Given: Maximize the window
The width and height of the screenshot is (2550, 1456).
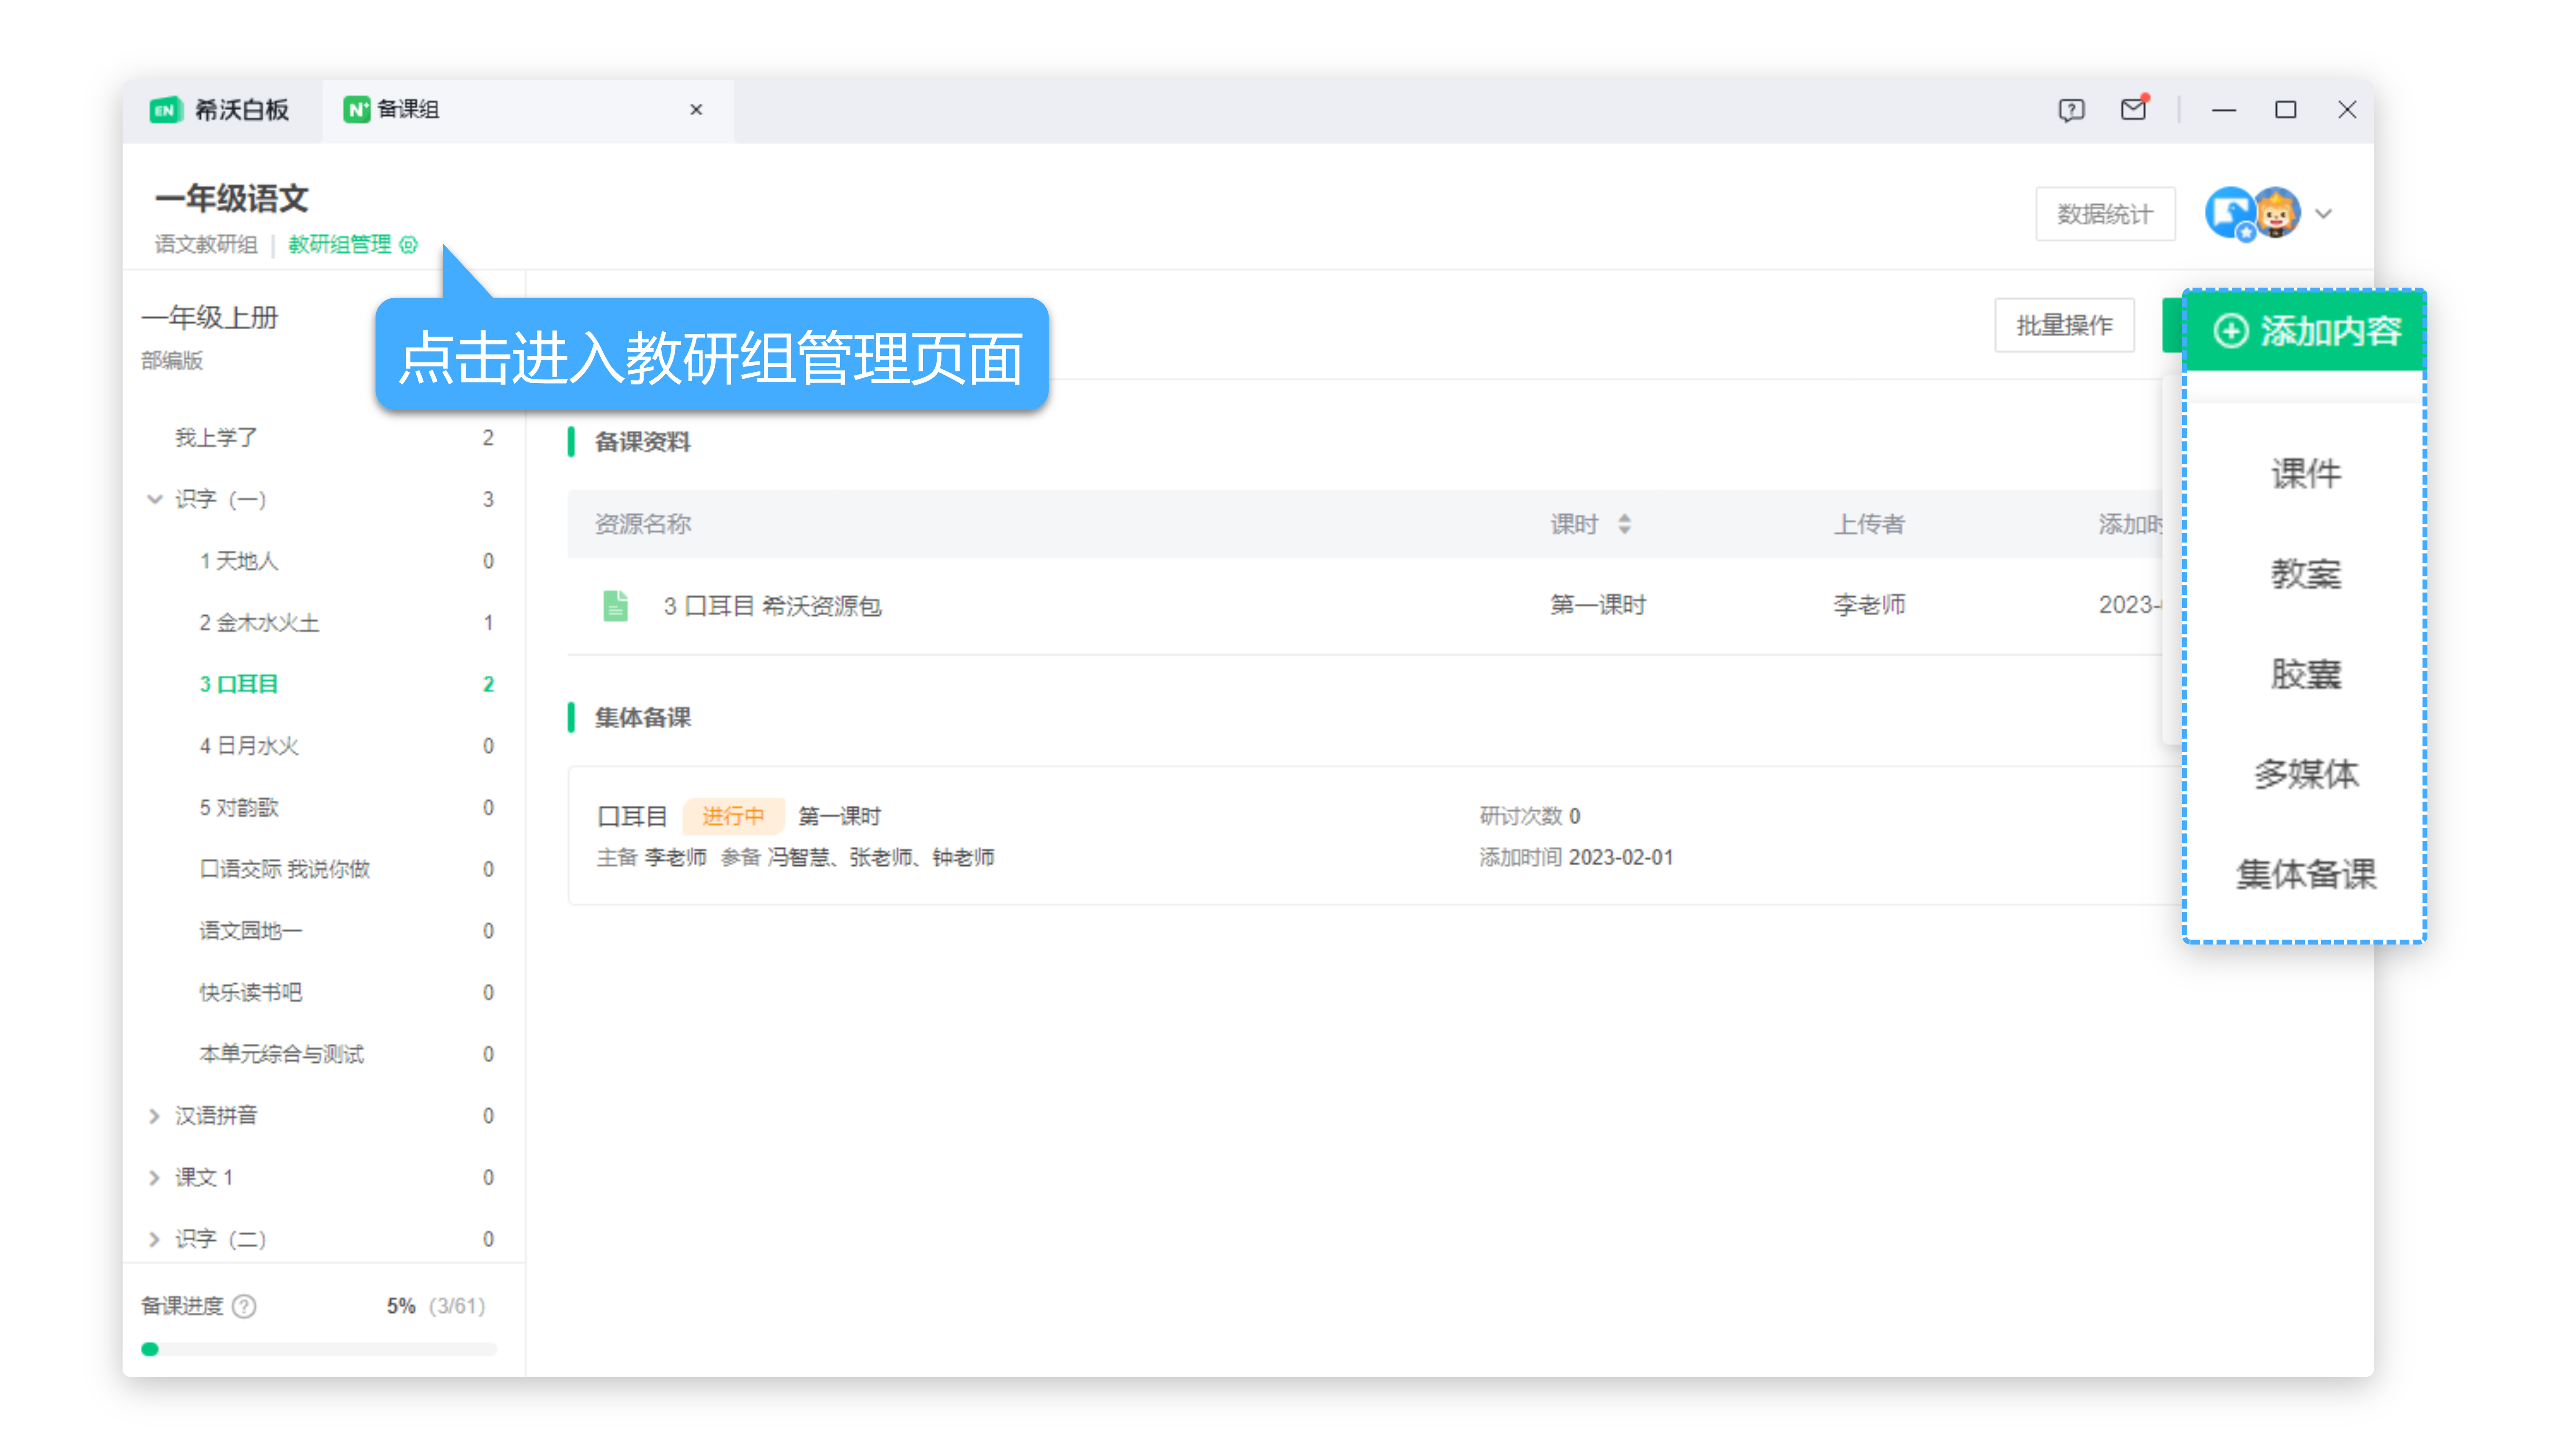Looking at the screenshot, I should click(x=2285, y=110).
